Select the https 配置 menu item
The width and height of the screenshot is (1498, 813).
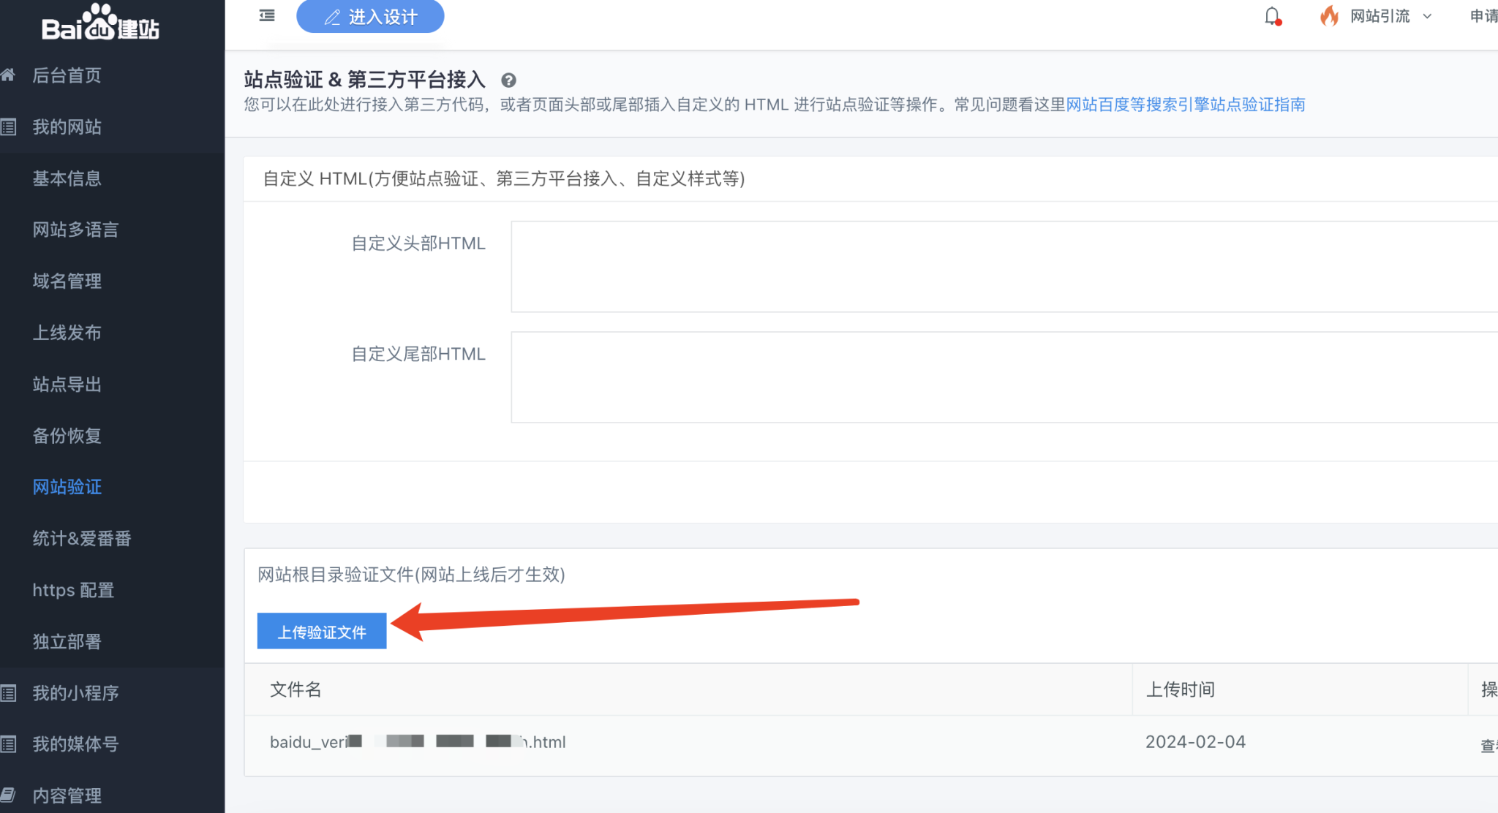pos(73,590)
